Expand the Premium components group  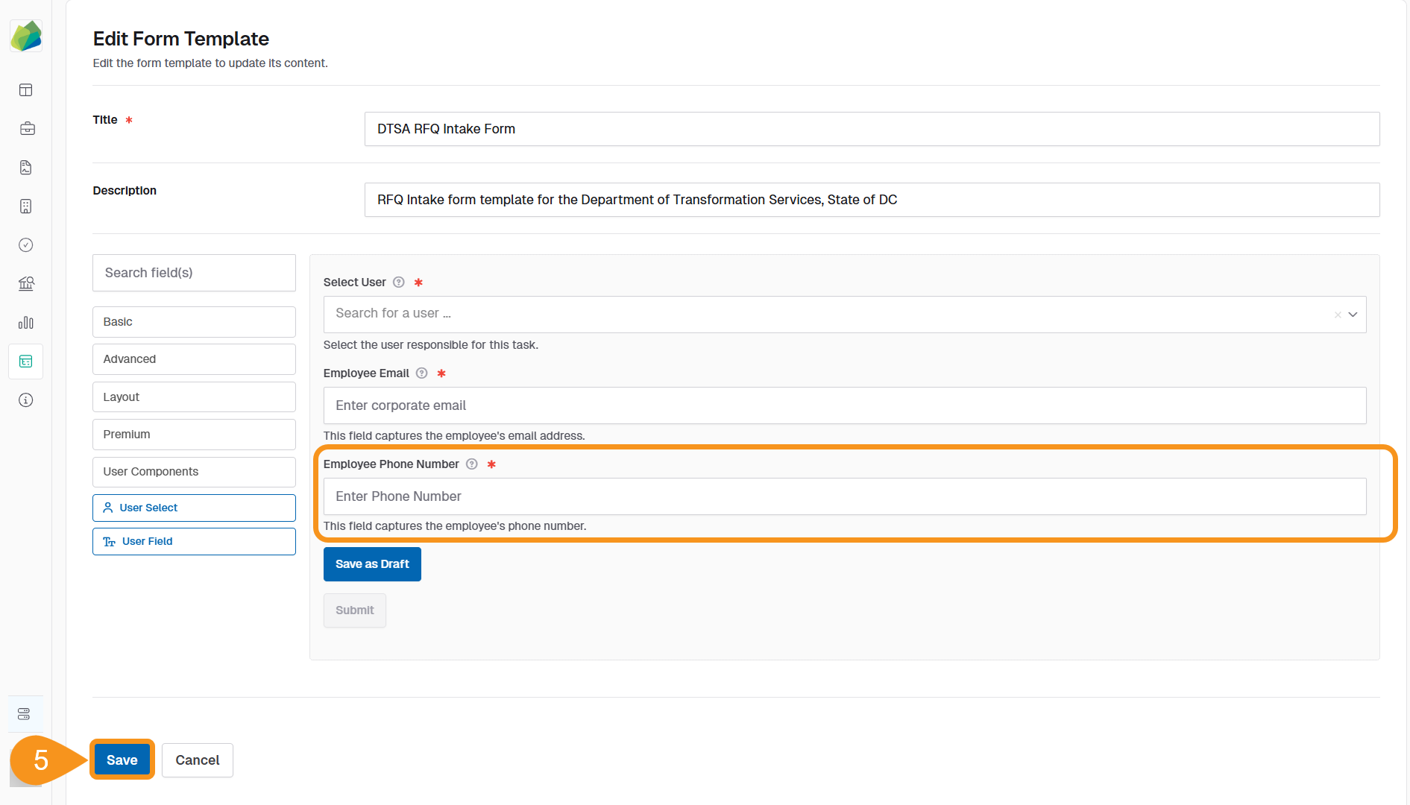tap(194, 435)
